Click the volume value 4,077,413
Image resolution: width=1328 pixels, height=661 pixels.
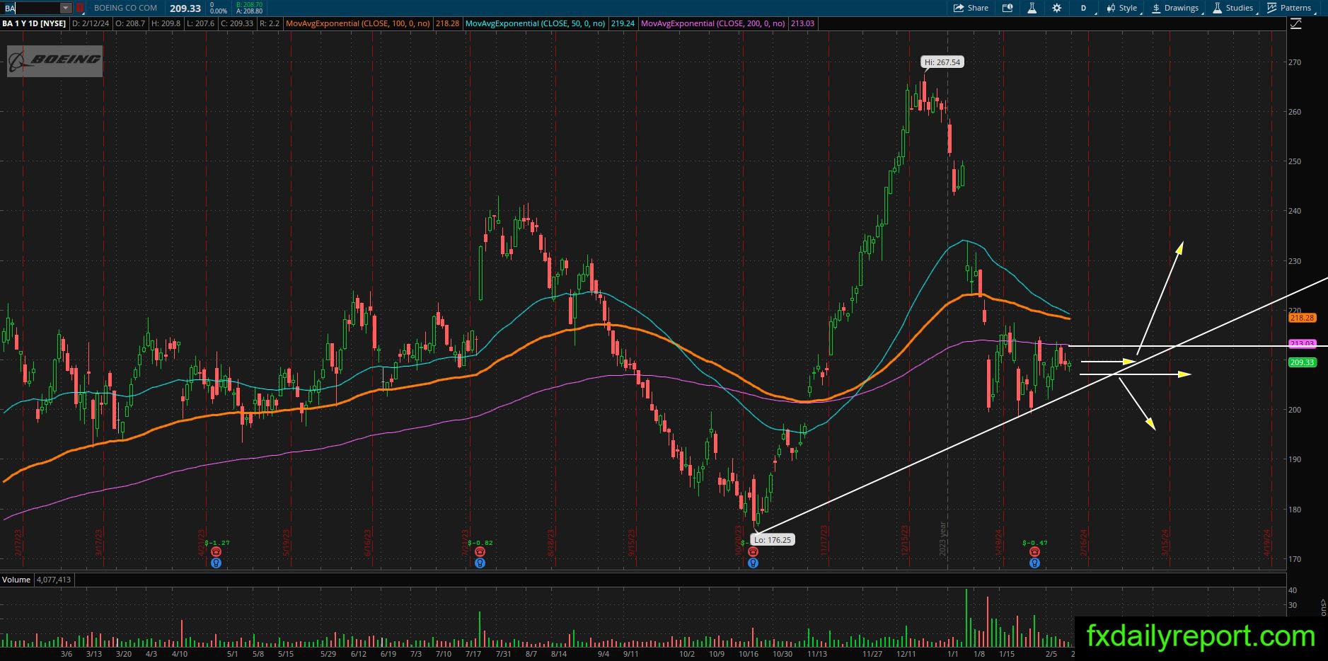click(53, 580)
